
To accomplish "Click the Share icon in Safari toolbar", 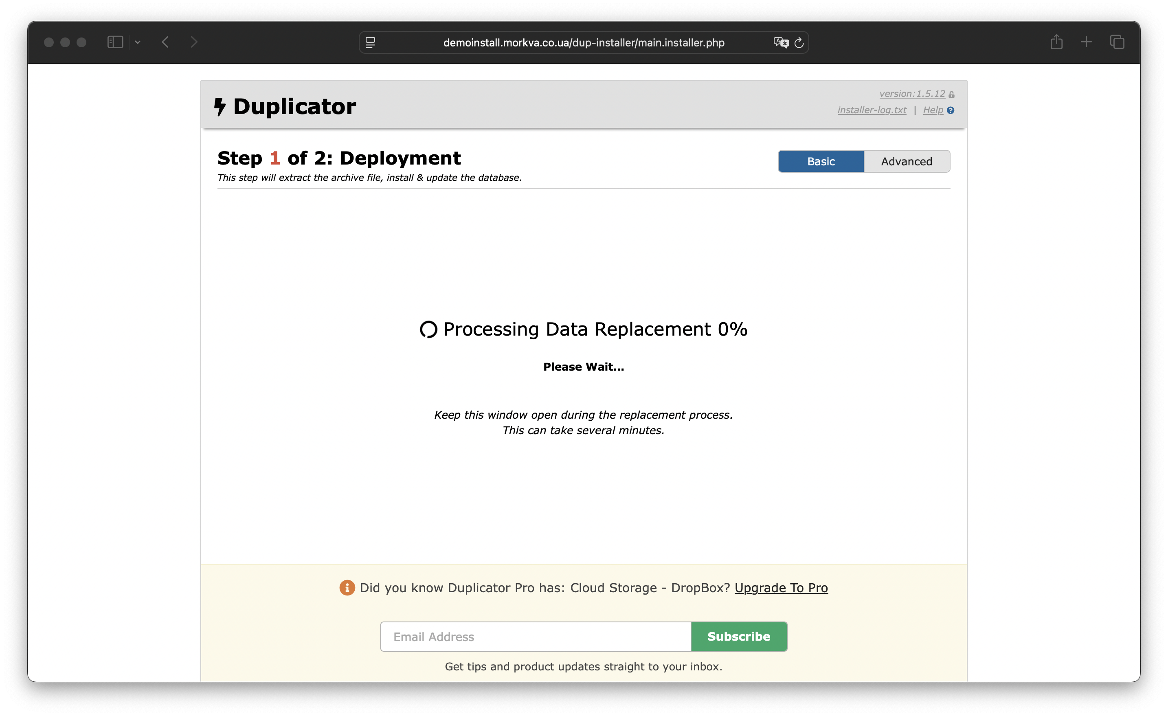I will pos(1056,42).
